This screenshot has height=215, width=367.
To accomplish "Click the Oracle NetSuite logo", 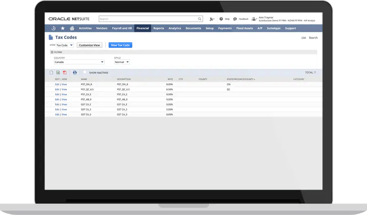I will point(69,19).
